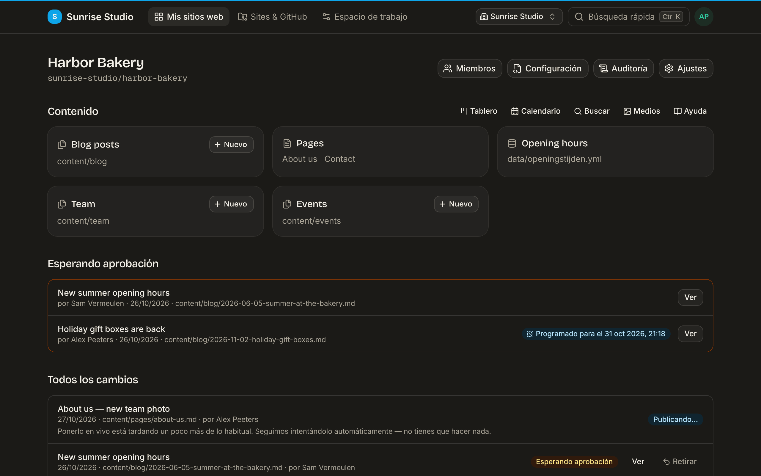Open the Contact page link
761x476 pixels.
point(339,159)
